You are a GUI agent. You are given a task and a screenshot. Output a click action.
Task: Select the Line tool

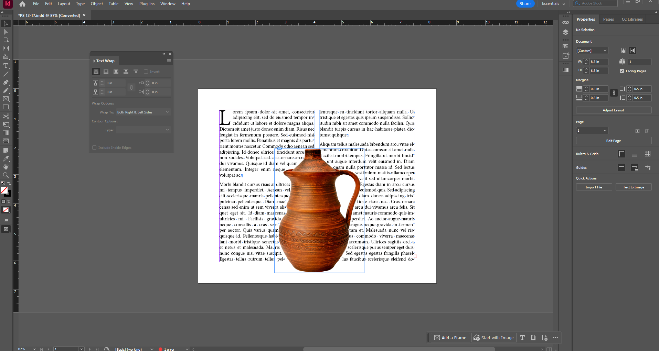tap(6, 74)
